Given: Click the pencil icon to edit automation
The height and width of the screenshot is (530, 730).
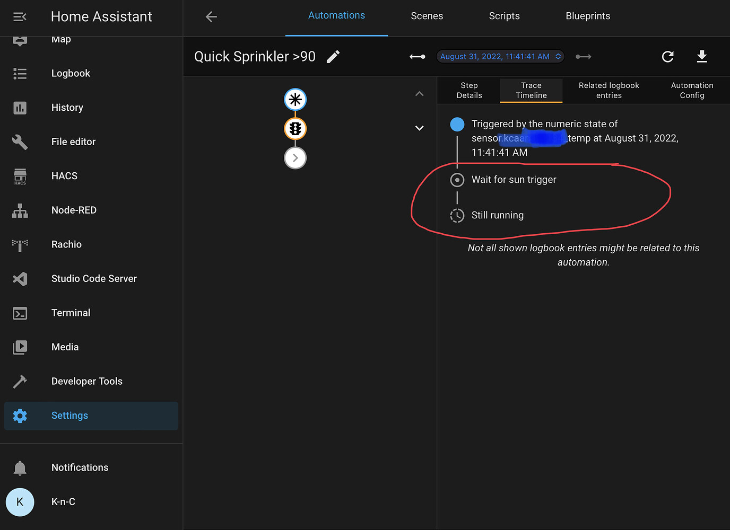Looking at the screenshot, I should point(333,57).
